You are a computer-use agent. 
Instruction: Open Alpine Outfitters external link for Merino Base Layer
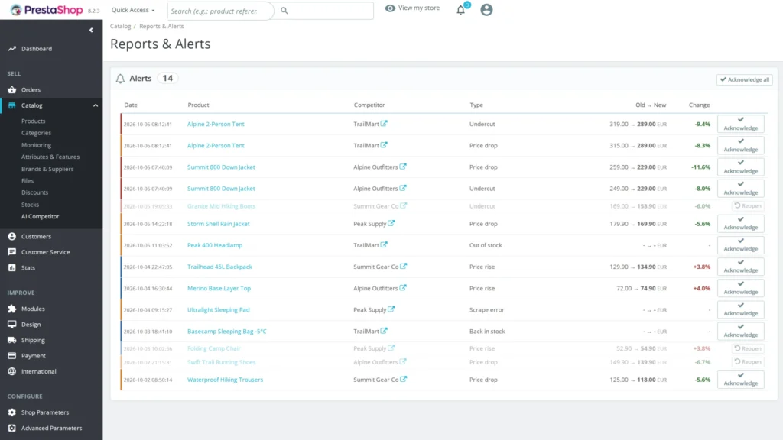403,287
